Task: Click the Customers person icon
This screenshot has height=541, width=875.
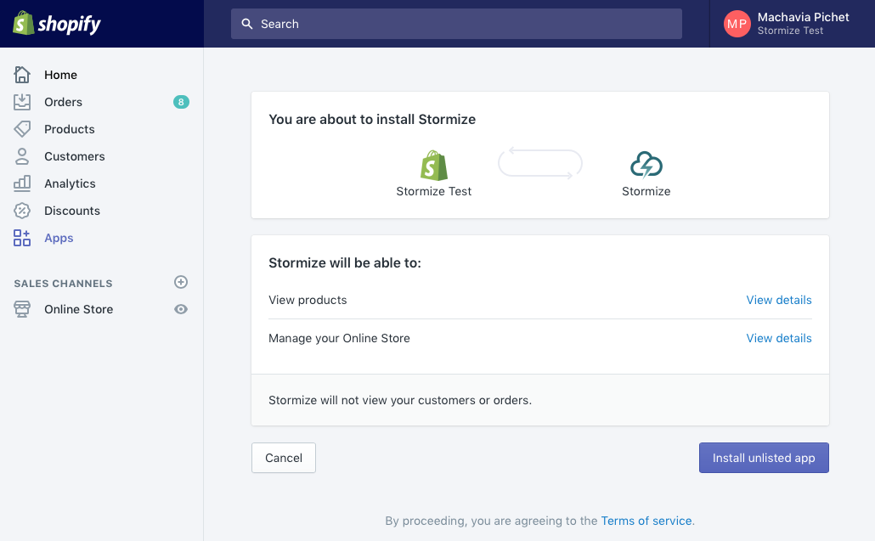Action: coord(22,156)
